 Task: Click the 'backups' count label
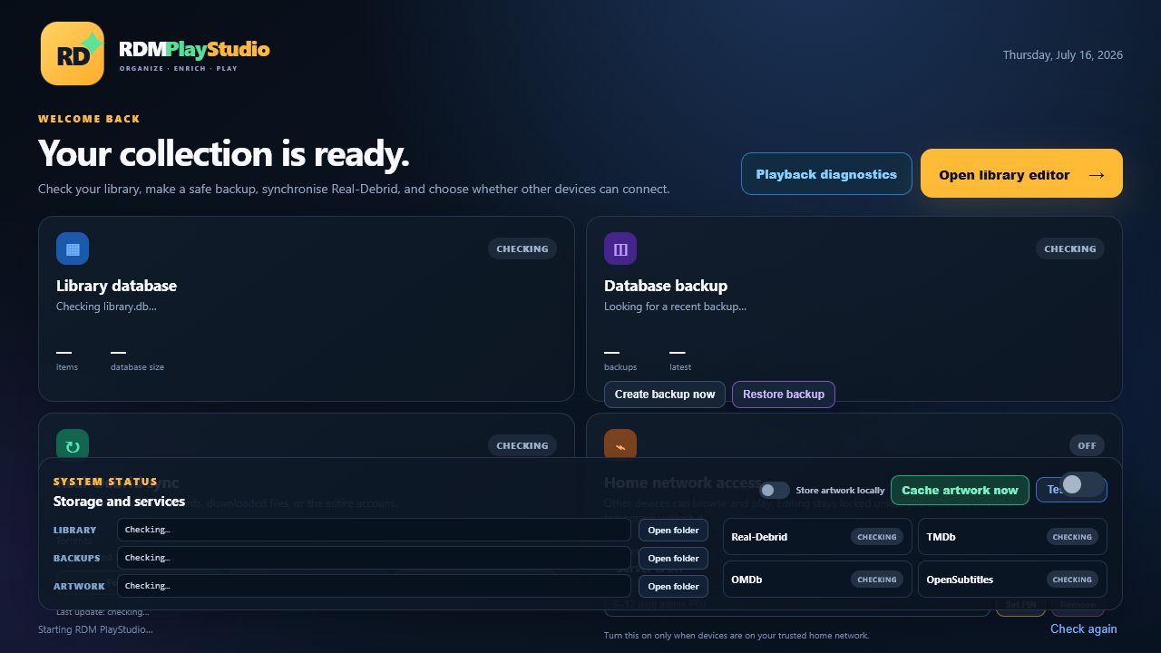point(620,367)
